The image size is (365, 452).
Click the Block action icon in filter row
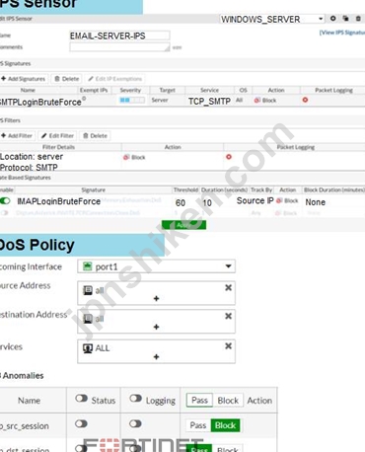(126, 157)
